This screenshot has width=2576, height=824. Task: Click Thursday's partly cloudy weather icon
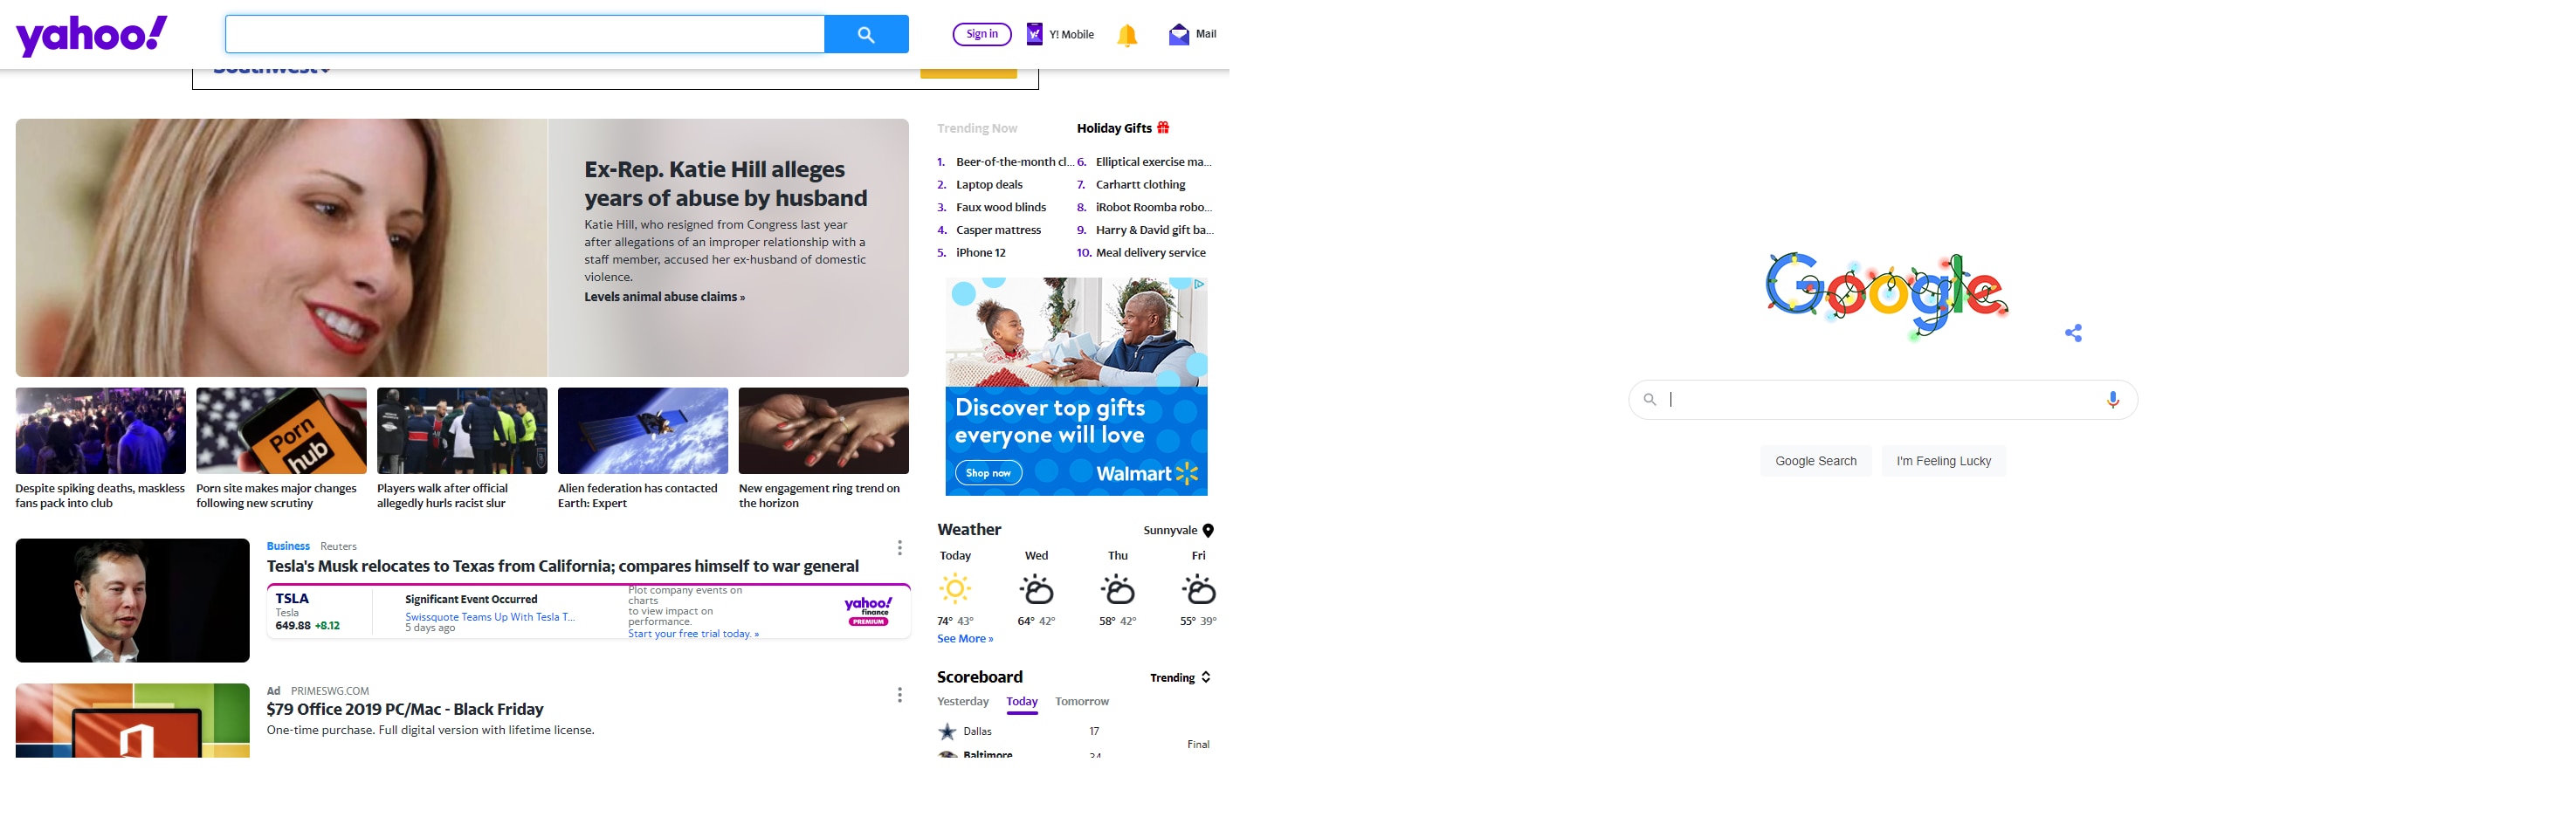pos(1117,590)
